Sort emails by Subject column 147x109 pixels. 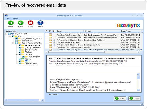(102, 31)
